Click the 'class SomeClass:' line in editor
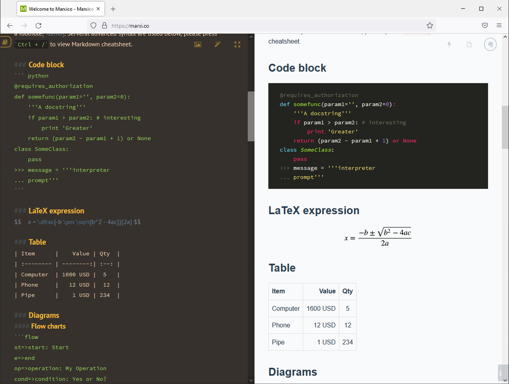The height and width of the screenshot is (384, 509). pyautogui.click(x=42, y=149)
